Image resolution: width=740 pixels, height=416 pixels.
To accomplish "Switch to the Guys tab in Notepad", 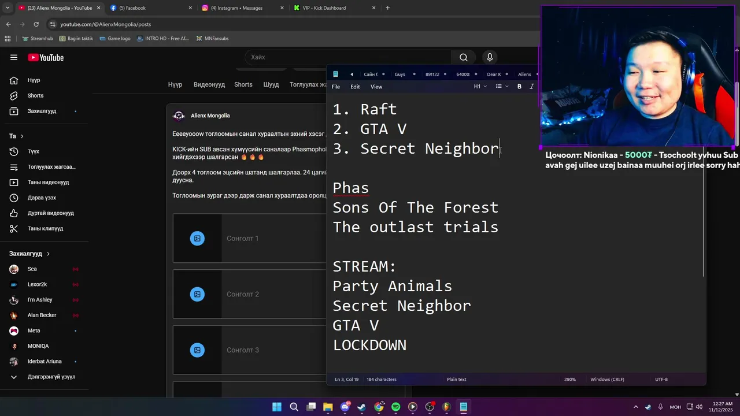I will tap(399, 74).
